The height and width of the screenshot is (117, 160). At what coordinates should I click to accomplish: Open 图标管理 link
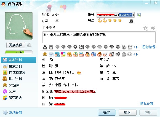[149, 47]
